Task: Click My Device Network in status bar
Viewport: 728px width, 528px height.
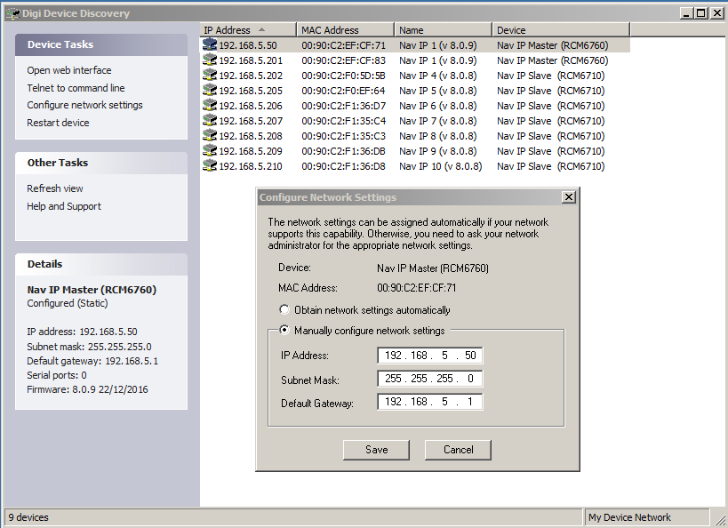Action: coord(629,517)
